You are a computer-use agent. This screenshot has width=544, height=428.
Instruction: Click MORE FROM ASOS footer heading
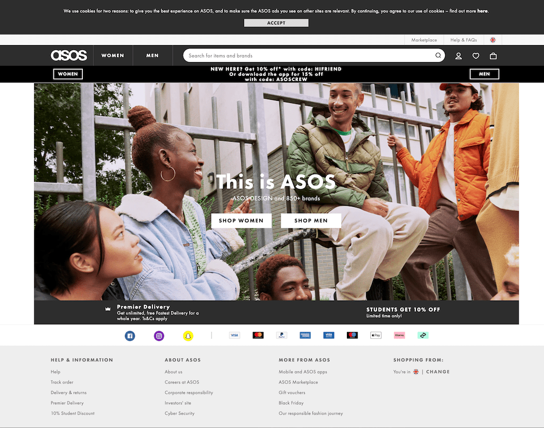point(304,360)
